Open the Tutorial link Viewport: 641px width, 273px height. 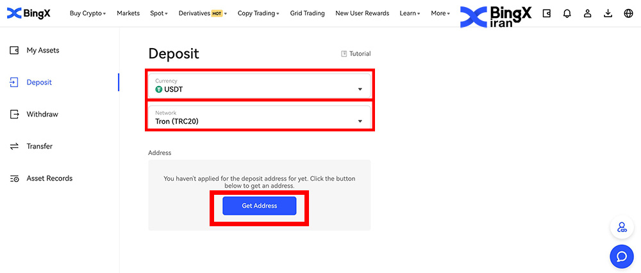click(x=356, y=54)
